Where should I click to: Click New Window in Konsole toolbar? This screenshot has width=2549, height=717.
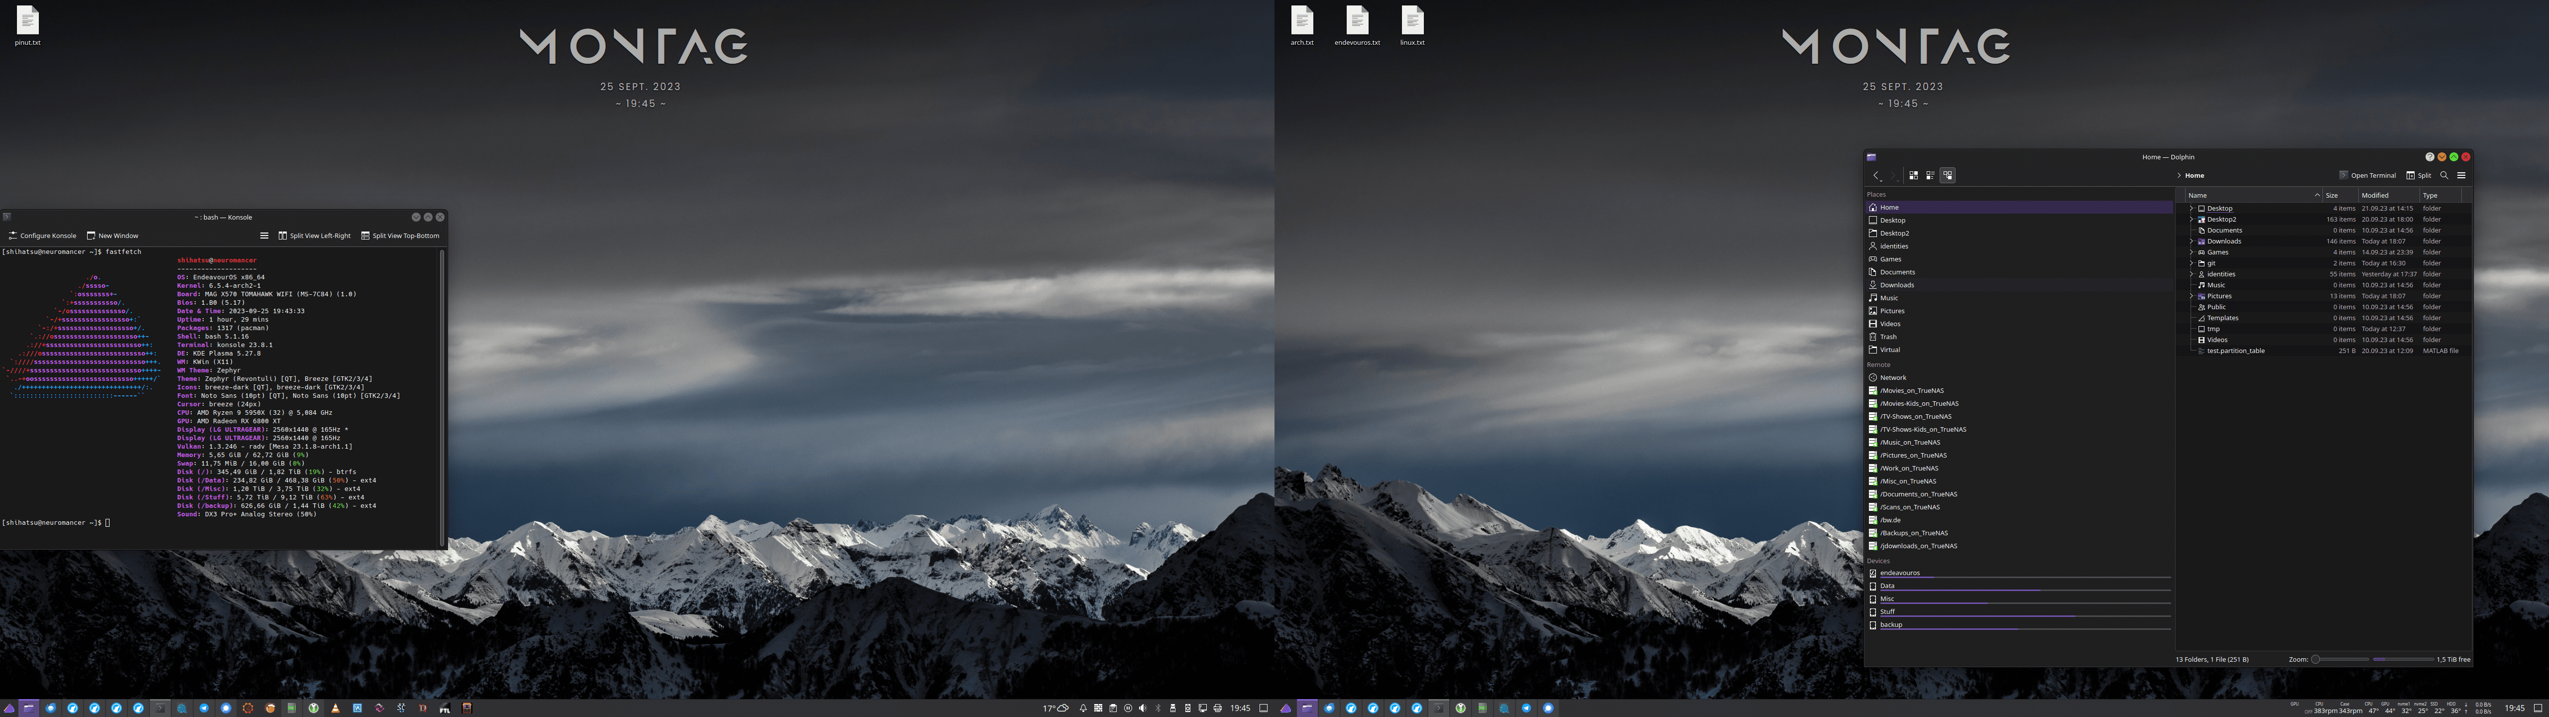click(112, 236)
